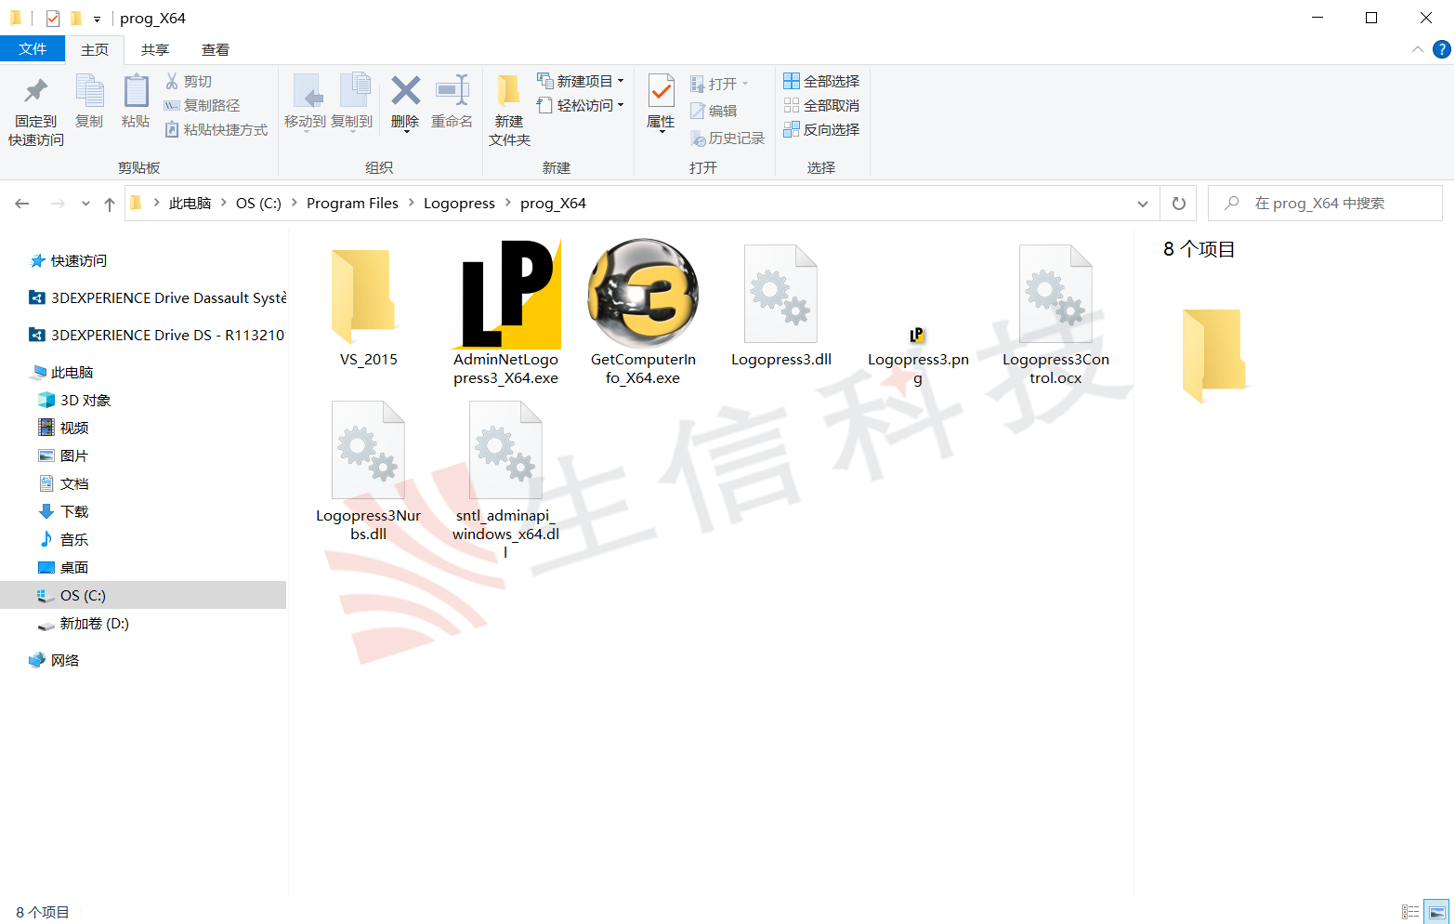Click the search prog_X64 box
The image size is (1455, 924).
(x=1325, y=204)
